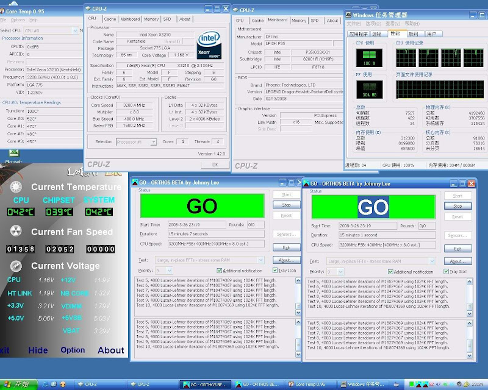488x390 pixels.
Task: Switch to the CPU tab in CPU-Z Mainboard window
Action: coord(240,21)
